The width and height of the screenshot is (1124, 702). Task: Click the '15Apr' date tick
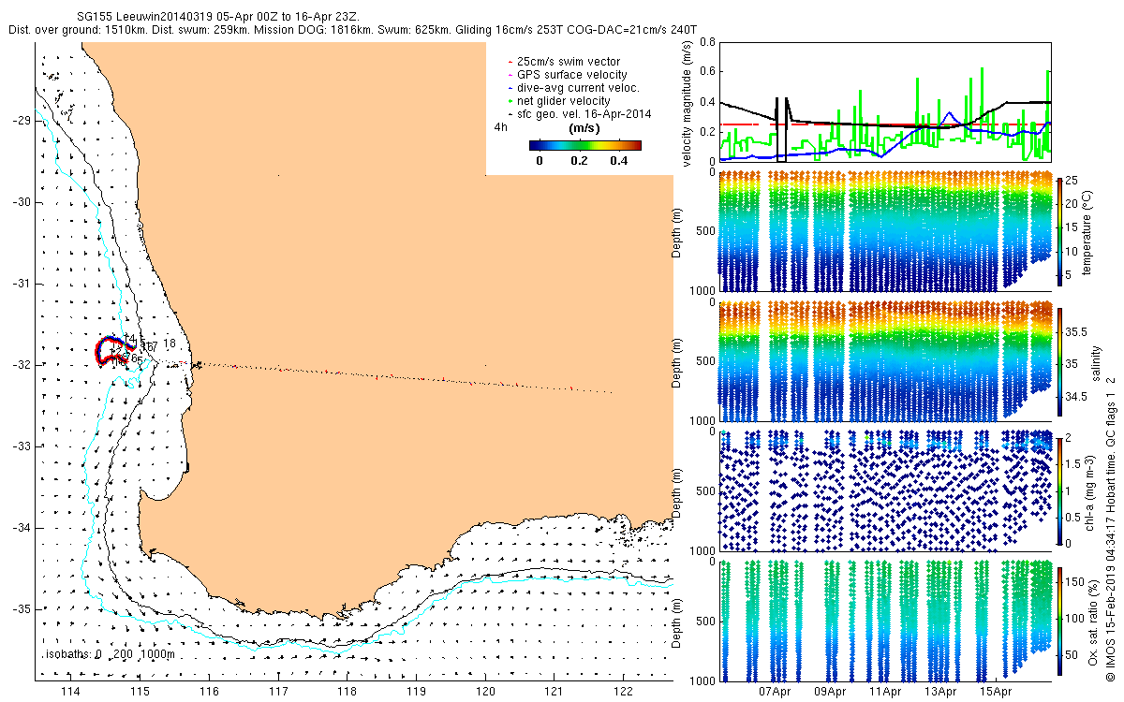[x=996, y=692]
